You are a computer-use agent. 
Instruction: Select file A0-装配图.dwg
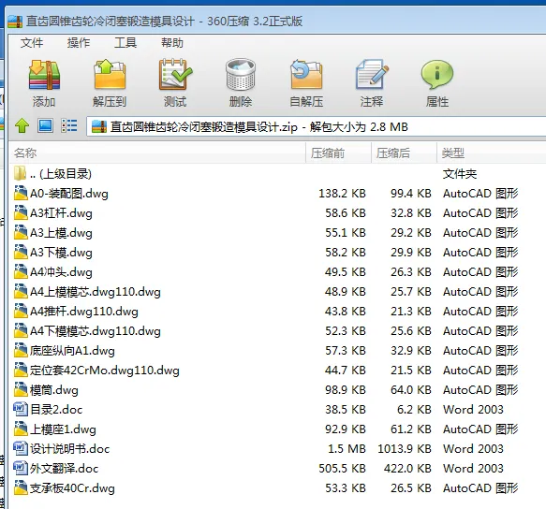[277, 193]
